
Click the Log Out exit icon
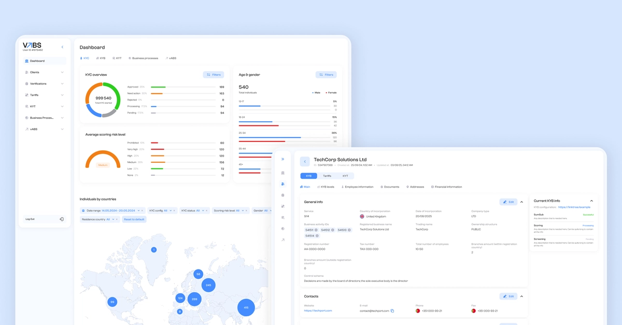pos(62,219)
